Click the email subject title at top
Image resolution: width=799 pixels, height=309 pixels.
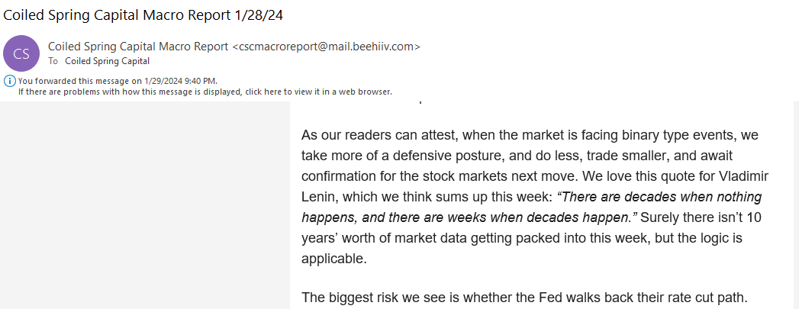point(143,15)
